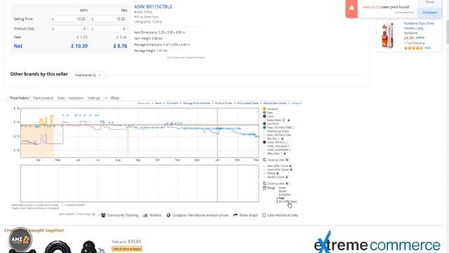Screen dimensions: 449x253
Task: Toggle the Used price legend entry
Action: (270, 117)
